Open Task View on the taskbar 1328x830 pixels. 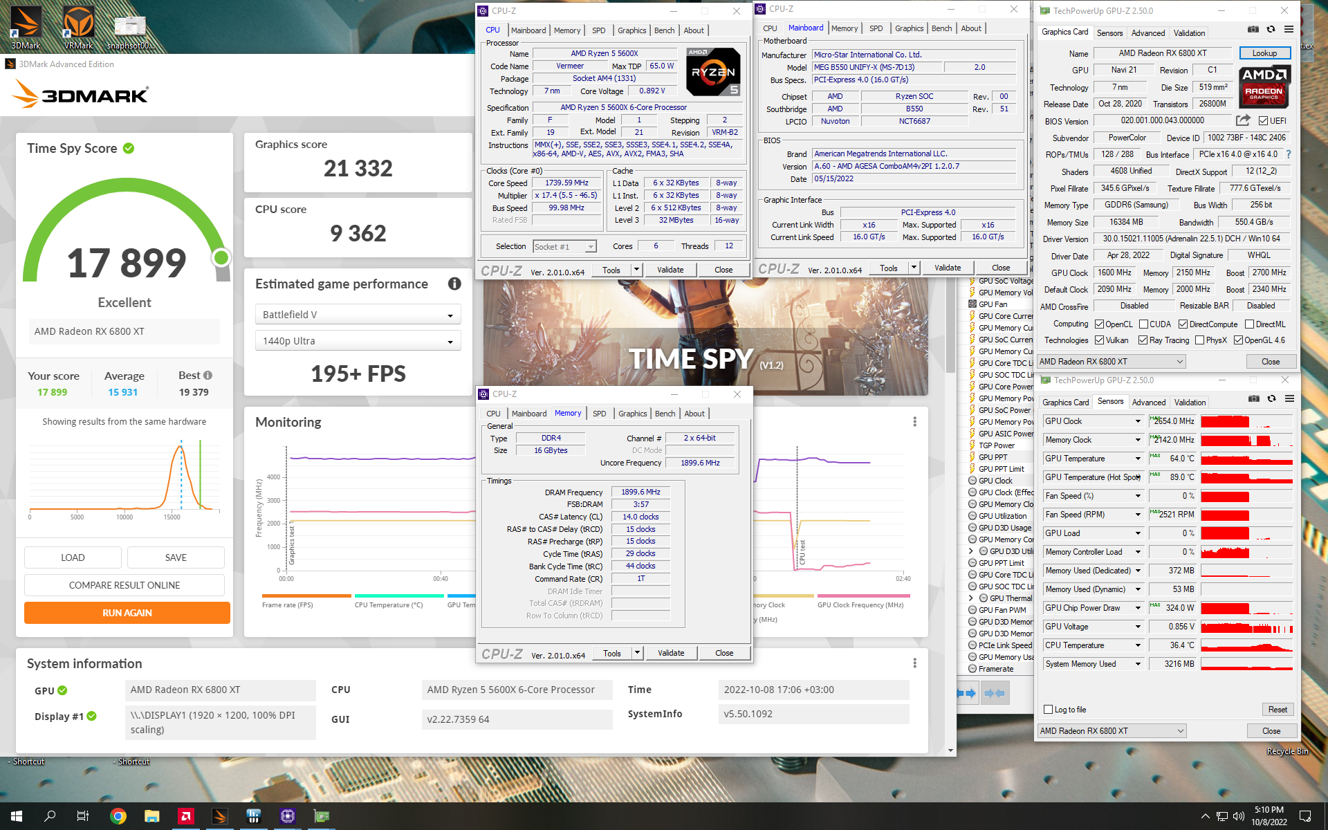click(x=83, y=816)
